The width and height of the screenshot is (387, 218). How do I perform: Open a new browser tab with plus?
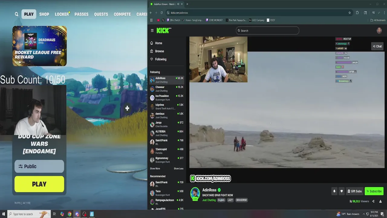point(187,4)
